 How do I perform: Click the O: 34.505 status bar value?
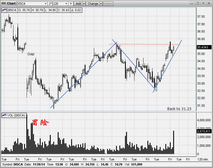click(72, 164)
